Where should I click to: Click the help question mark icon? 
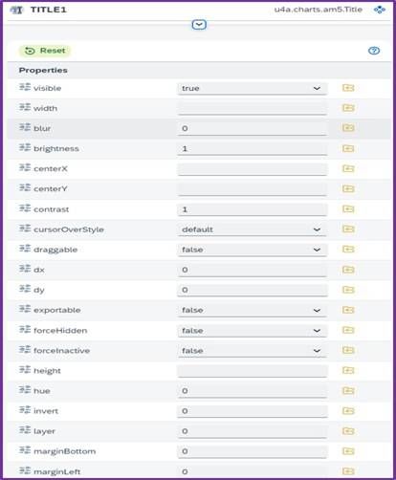pyautogui.click(x=374, y=51)
